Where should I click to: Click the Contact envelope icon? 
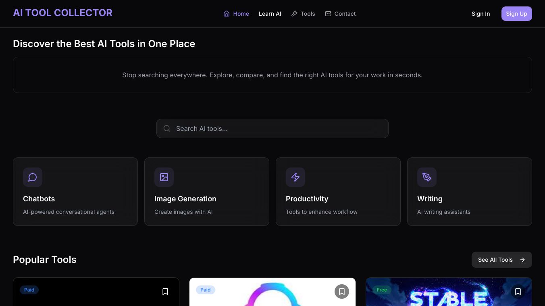[328, 14]
